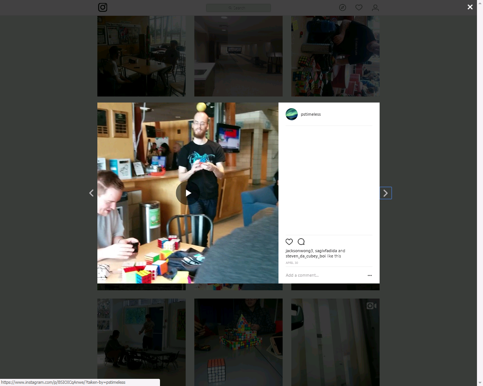Image resolution: width=483 pixels, height=386 pixels.
Task: Go to the next post arrow
Action: (x=386, y=193)
